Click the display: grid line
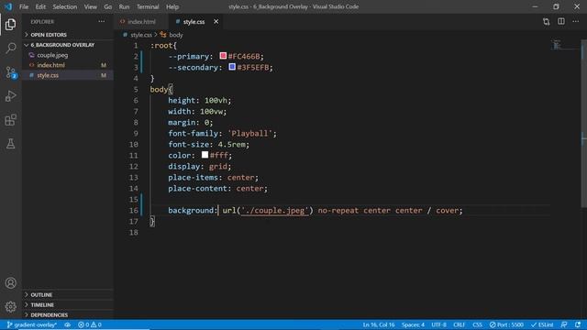The image size is (587, 330). 200,166
